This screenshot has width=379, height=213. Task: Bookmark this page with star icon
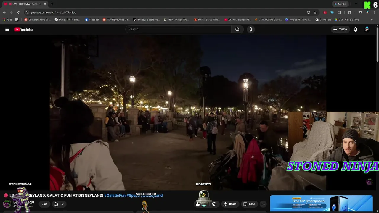point(315,12)
